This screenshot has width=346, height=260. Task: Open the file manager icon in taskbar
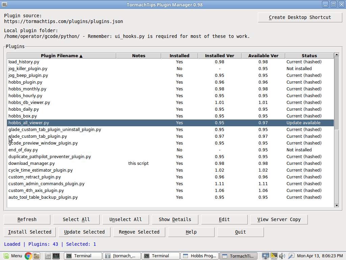click(36, 256)
